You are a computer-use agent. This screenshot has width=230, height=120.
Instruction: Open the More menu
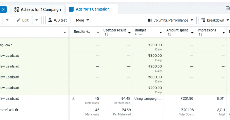coord(82,20)
